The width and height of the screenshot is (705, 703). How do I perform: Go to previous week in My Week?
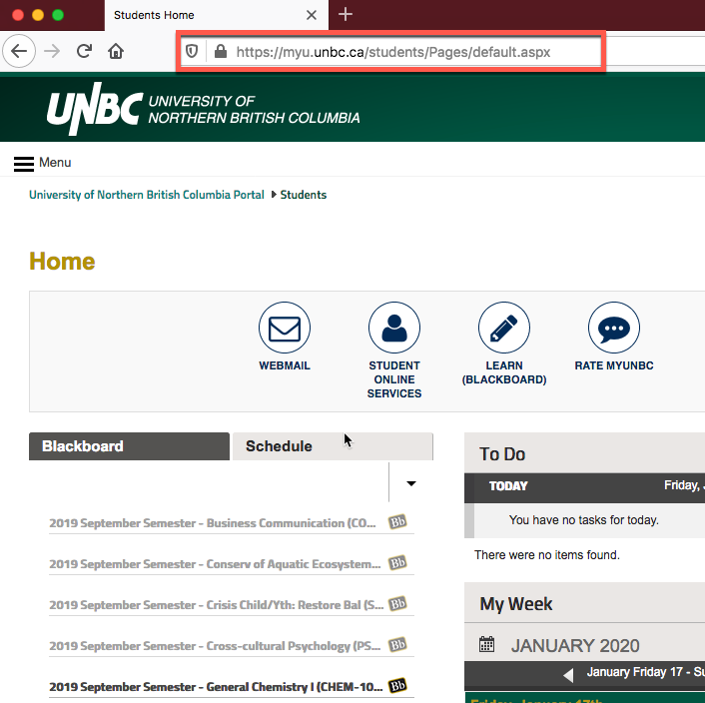point(568,675)
